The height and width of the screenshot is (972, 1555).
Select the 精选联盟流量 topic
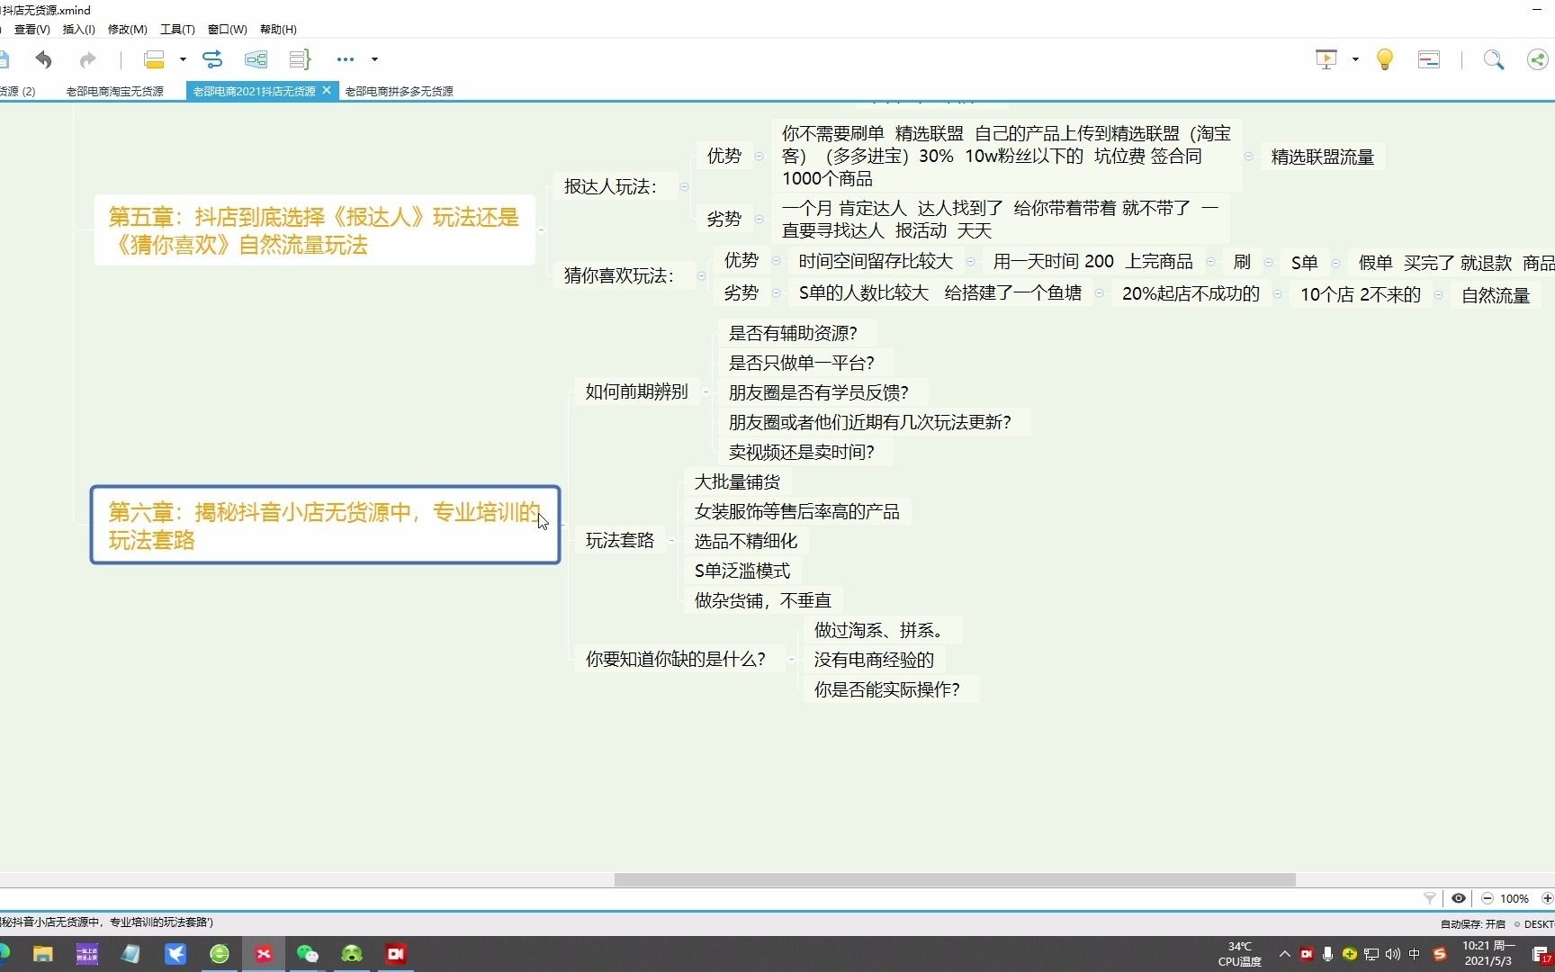(1322, 157)
